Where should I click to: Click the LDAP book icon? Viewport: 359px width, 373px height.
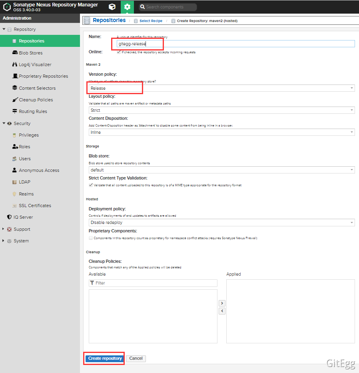[14, 182]
